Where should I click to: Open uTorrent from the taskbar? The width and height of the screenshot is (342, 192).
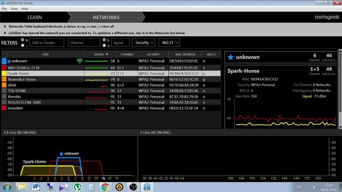click(x=77, y=187)
